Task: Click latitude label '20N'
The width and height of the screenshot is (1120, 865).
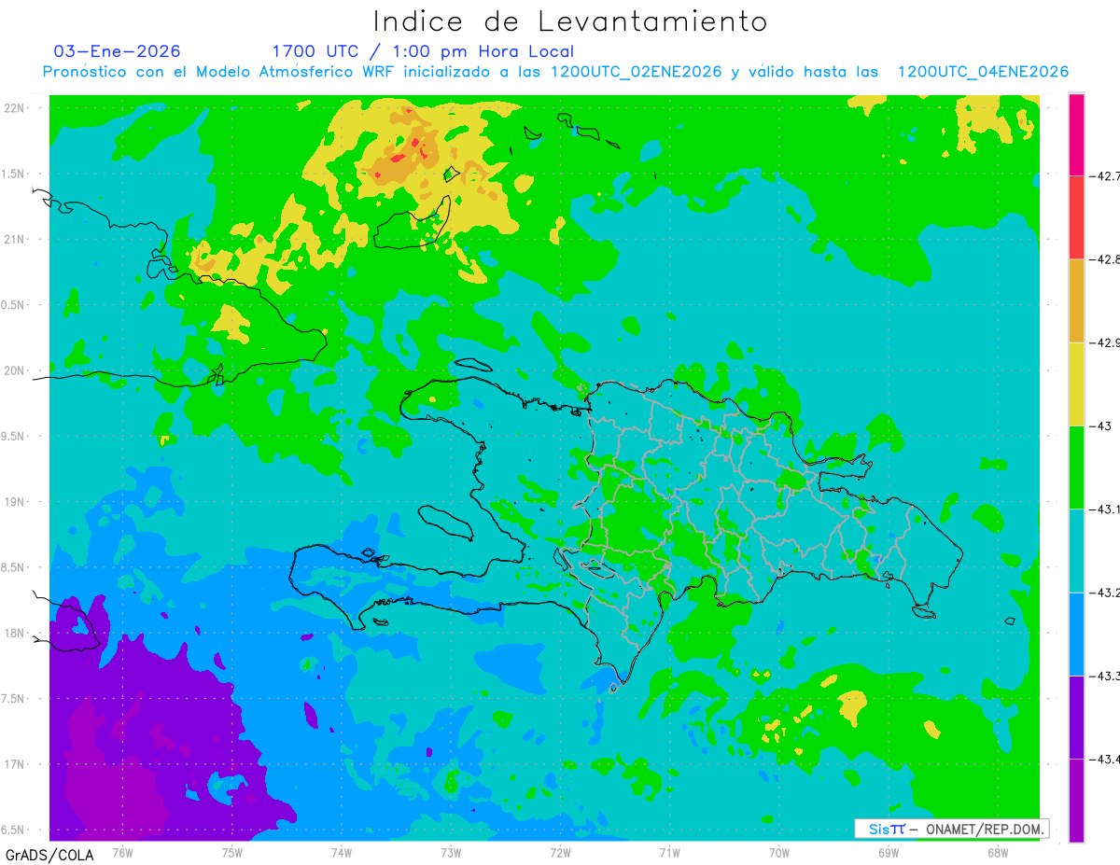Action: 14,370
